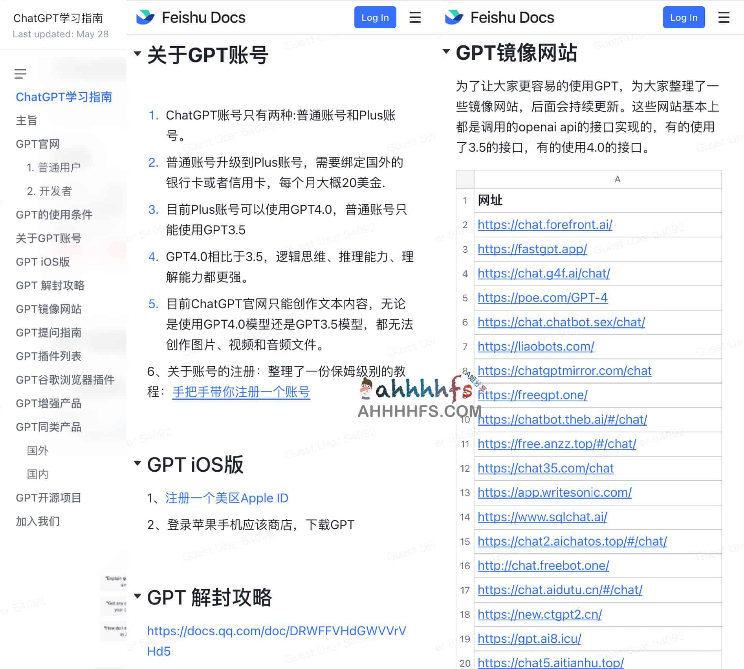The image size is (744, 669).
Task: Open the hamburger menu beside the left Log In button
Action: (x=415, y=18)
